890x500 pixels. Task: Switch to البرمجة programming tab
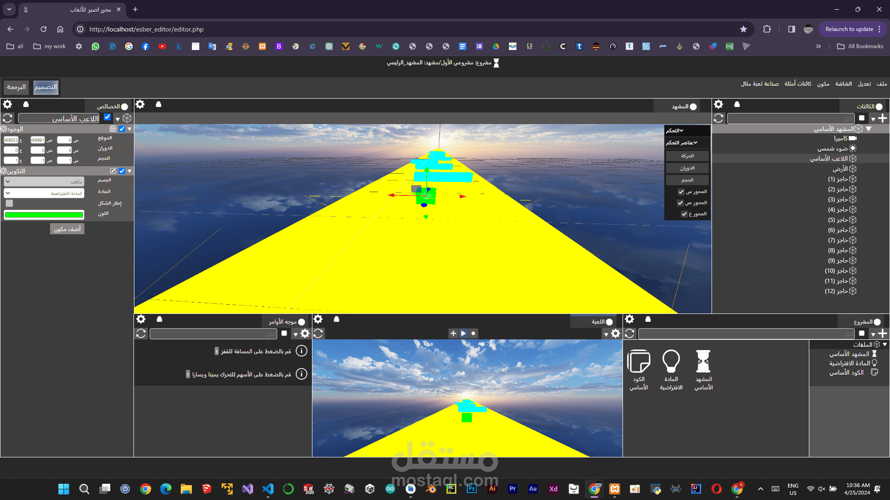(16, 87)
